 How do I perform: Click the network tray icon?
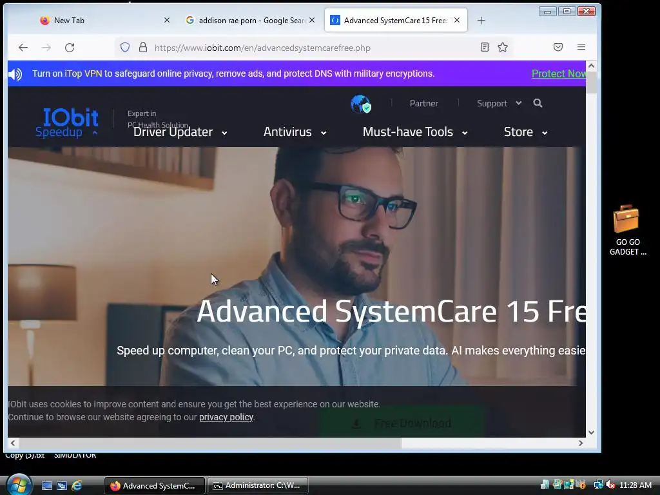click(598, 485)
